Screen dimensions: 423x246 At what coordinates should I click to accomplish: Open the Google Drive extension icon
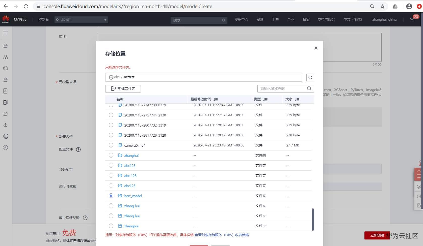[x=395, y=7]
